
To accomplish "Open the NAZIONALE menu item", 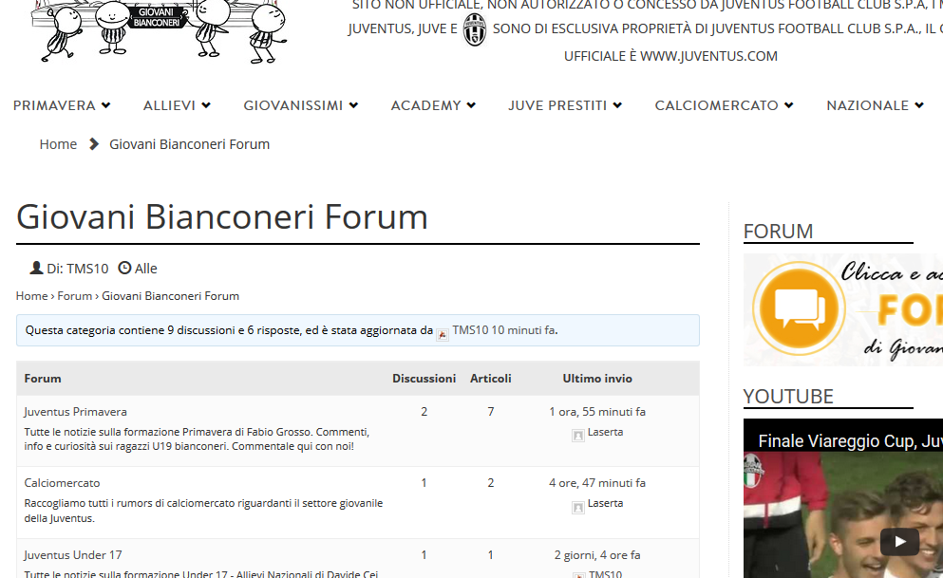I will [867, 105].
